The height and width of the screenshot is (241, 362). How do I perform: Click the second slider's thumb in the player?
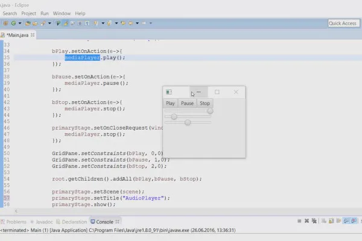click(x=174, y=117)
